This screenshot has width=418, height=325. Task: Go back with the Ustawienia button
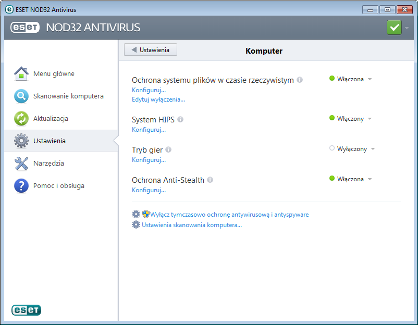click(x=151, y=50)
